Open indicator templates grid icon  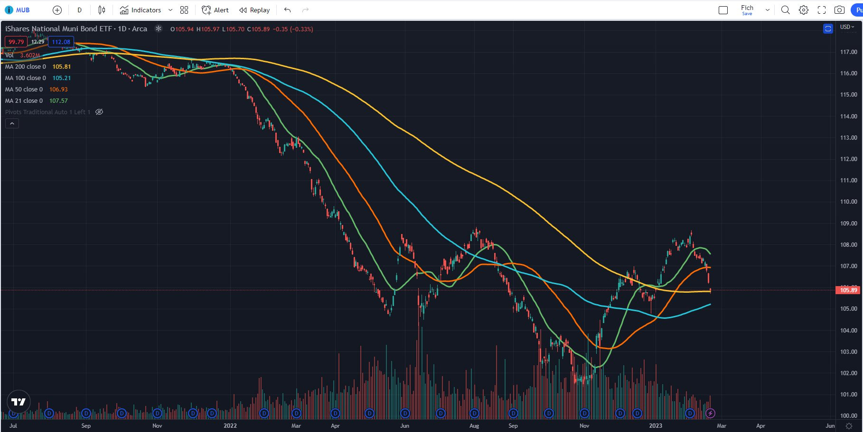(184, 10)
